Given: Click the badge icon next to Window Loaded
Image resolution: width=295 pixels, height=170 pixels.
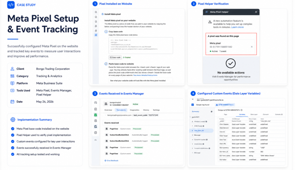Looking at the screenshot, I should [x=206, y=122].
